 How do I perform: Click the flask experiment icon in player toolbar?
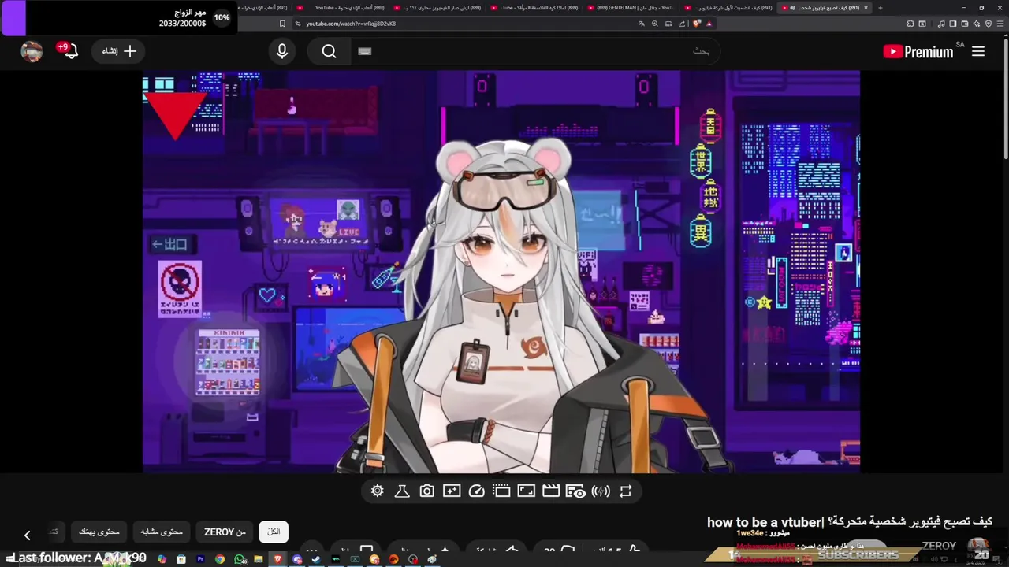tap(402, 491)
